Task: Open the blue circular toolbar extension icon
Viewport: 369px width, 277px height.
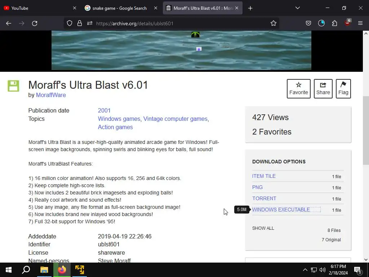Action: tap(321, 23)
